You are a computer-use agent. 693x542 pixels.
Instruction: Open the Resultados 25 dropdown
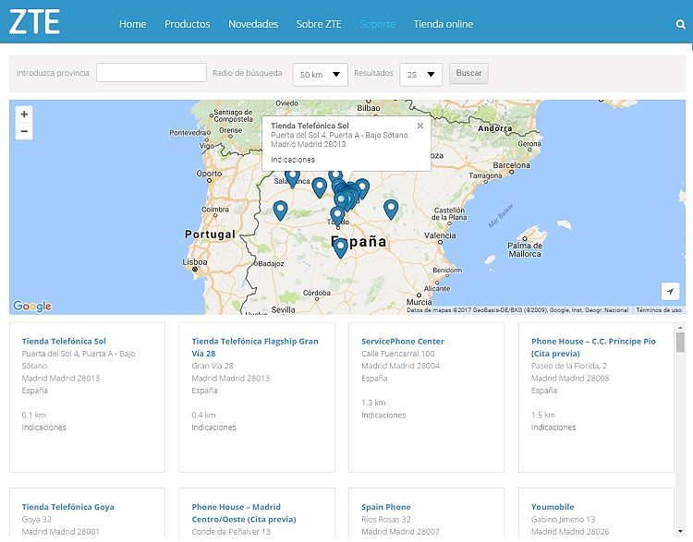[x=420, y=75]
